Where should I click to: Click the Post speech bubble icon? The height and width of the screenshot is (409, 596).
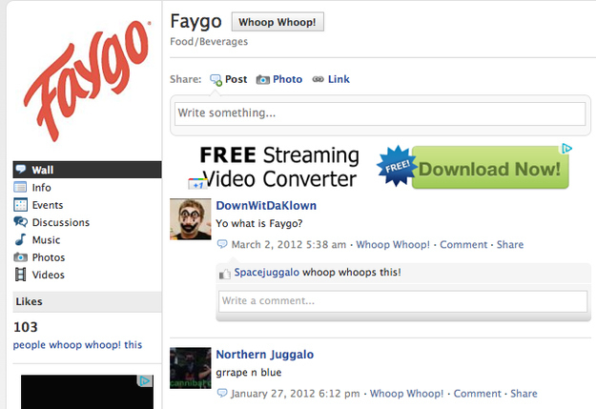coord(216,80)
